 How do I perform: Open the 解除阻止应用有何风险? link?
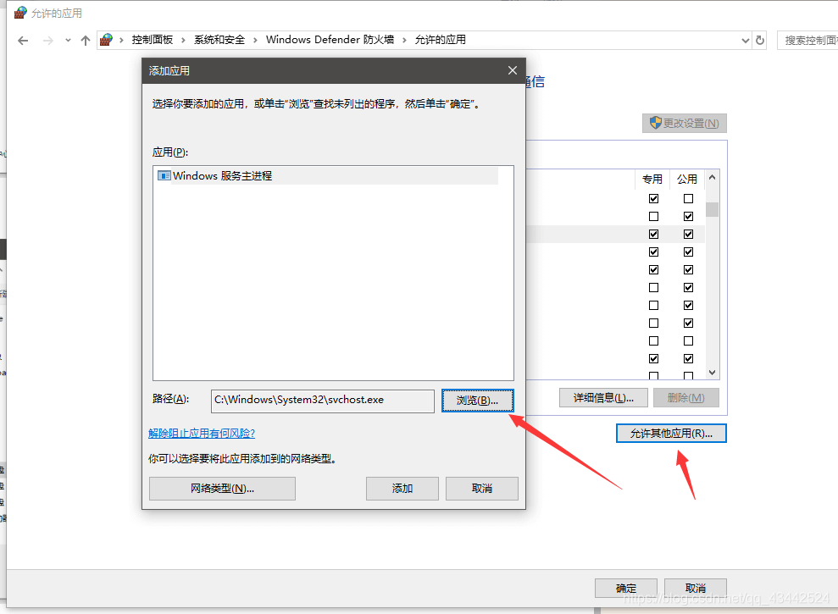(x=202, y=433)
